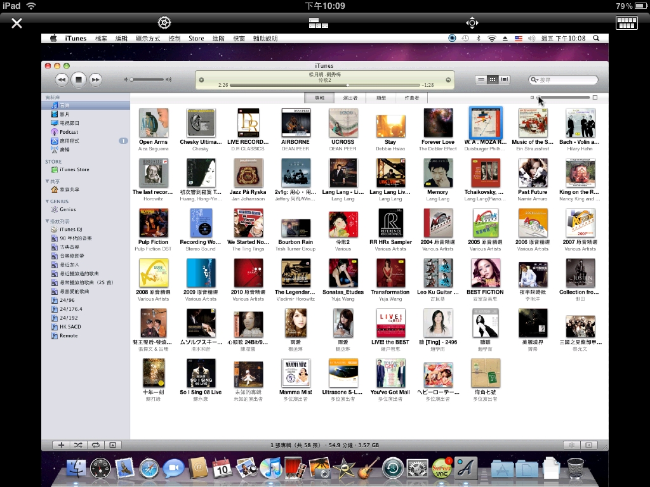The height and width of the screenshot is (487, 650).
Task: Select the 類型 tab
Action: (381, 98)
